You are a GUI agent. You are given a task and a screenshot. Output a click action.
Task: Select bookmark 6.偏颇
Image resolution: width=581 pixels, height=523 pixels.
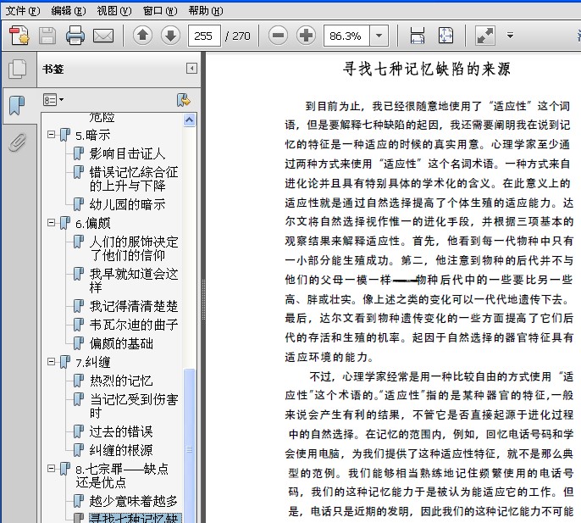point(92,223)
